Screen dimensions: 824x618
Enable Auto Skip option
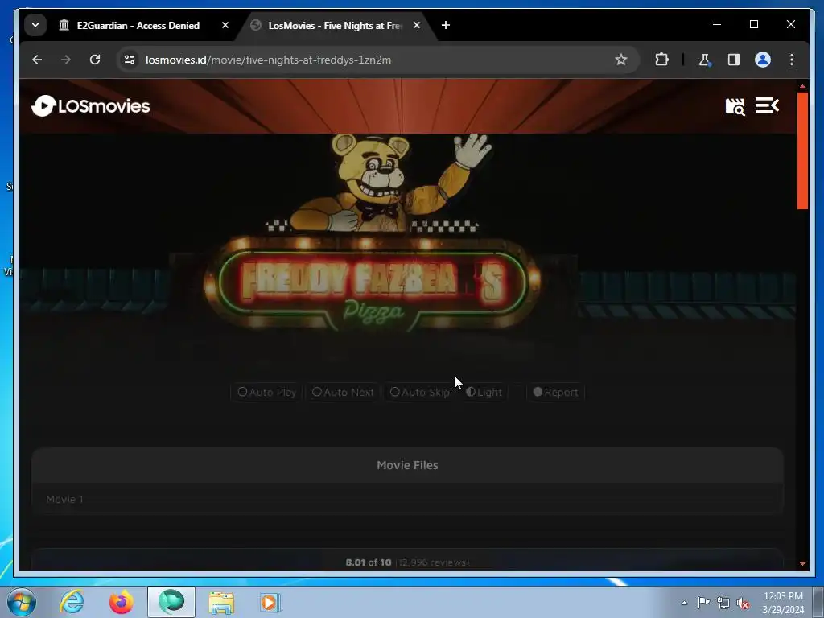click(x=420, y=393)
